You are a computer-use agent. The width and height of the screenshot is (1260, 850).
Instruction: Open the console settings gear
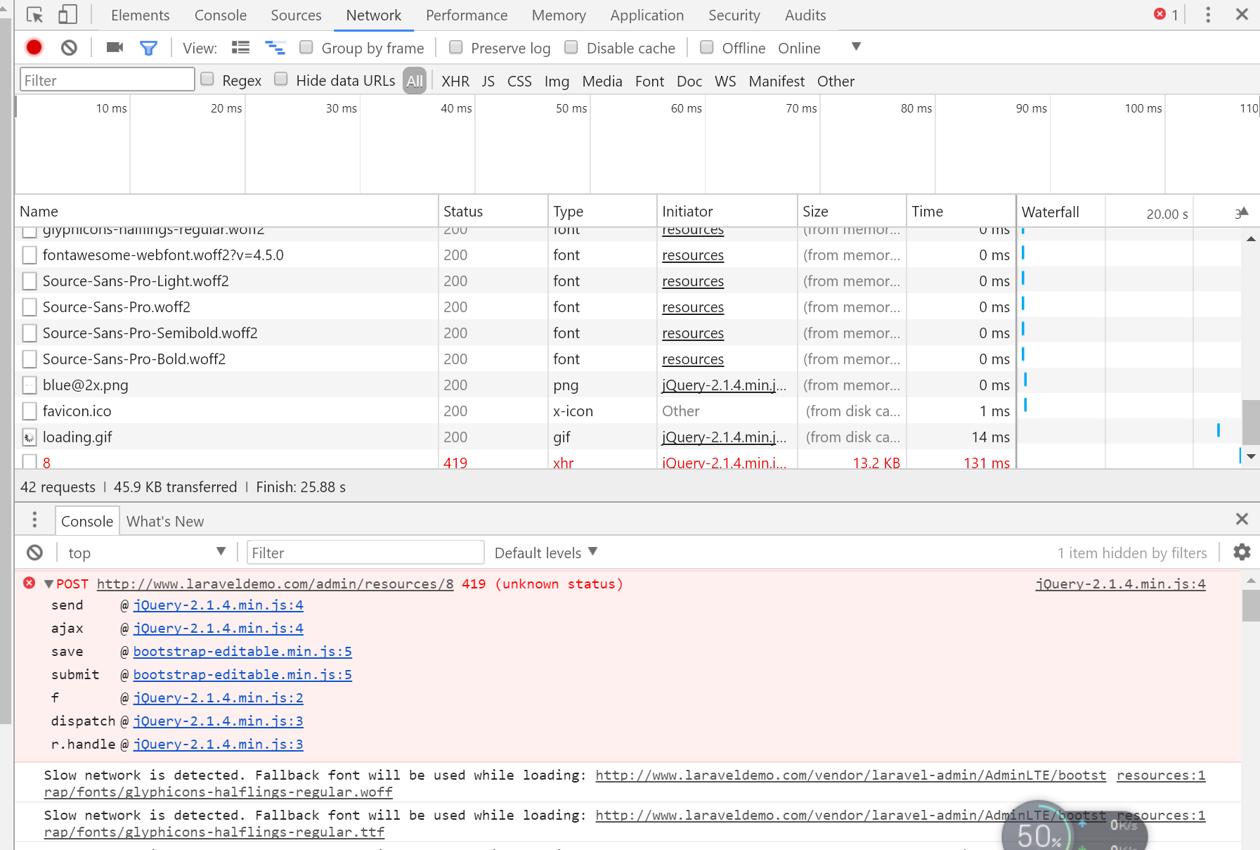[x=1242, y=553]
